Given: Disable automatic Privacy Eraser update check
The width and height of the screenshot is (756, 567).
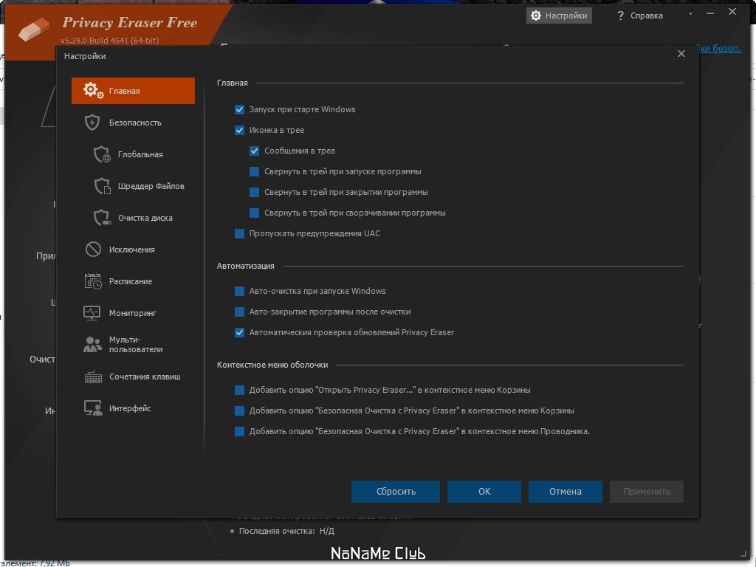Looking at the screenshot, I should [x=239, y=333].
